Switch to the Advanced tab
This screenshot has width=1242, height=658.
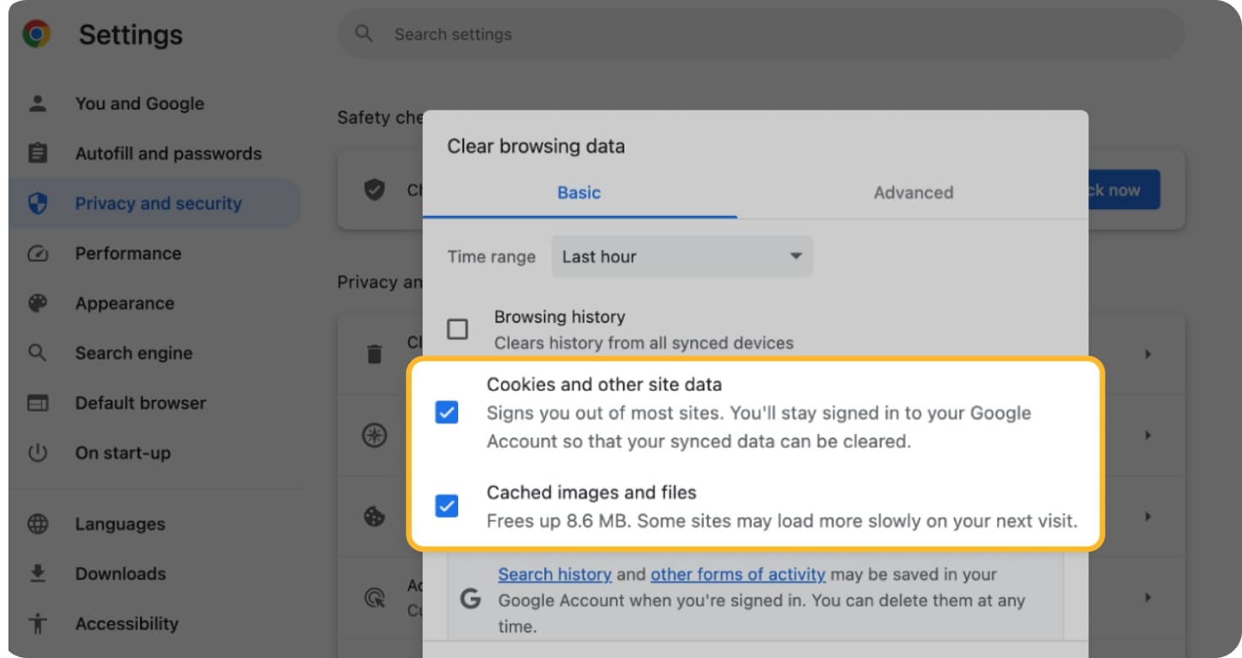pos(913,192)
